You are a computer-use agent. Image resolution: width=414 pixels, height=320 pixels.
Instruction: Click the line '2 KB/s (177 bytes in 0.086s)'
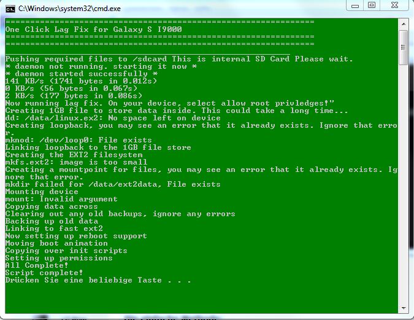pyautogui.click(x=74, y=96)
